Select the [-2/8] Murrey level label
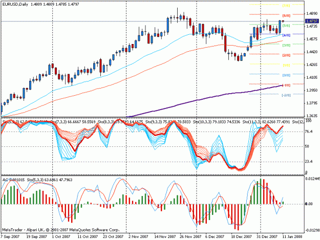 click(x=286, y=95)
